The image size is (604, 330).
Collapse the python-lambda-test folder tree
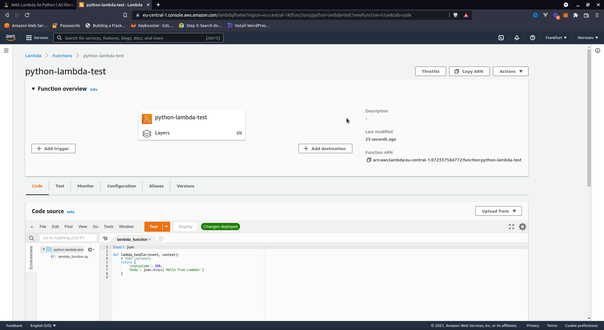pyautogui.click(x=44, y=250)
